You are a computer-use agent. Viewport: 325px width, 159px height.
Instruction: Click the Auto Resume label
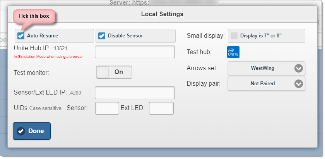click(43, 36)
